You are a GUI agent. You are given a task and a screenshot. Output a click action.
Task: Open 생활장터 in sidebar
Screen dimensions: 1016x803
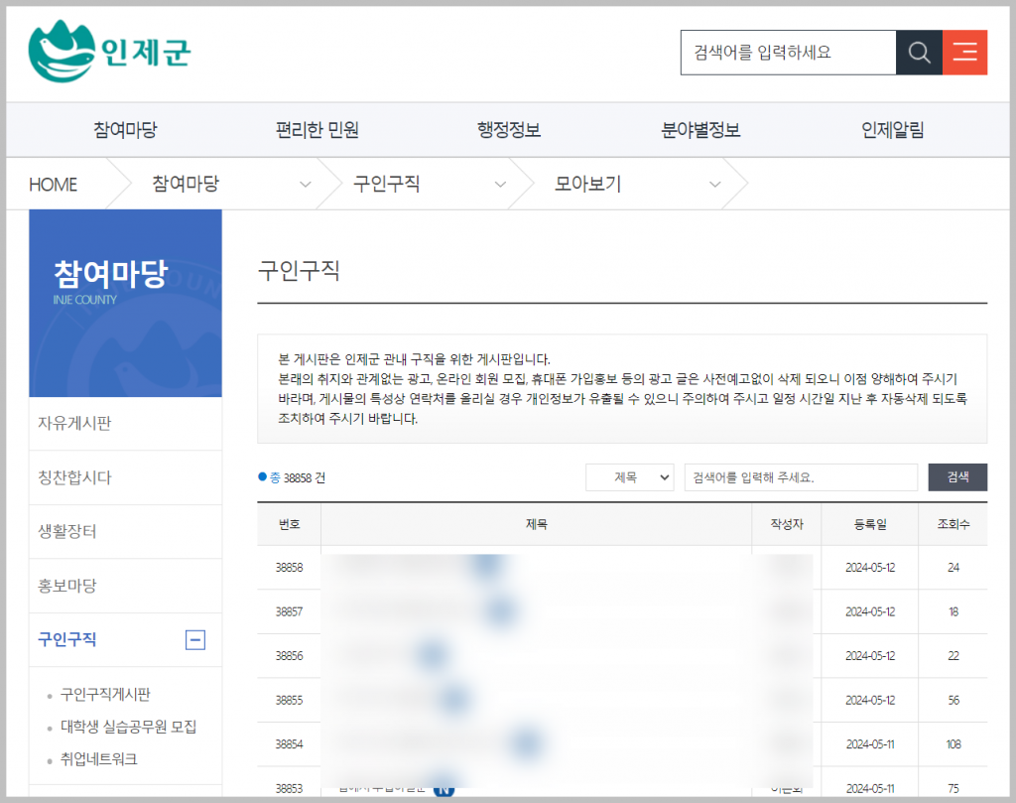point(126,531)
